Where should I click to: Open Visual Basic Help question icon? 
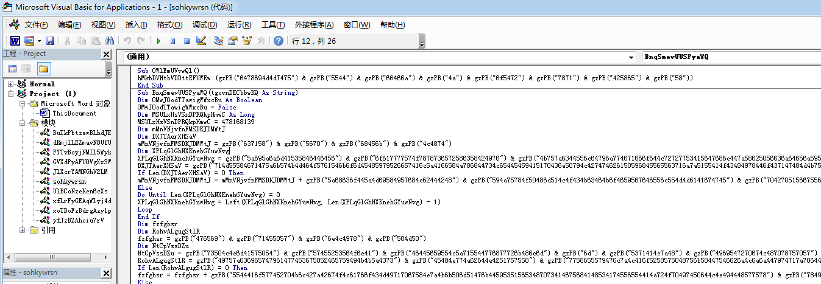[x=279, y=41]
